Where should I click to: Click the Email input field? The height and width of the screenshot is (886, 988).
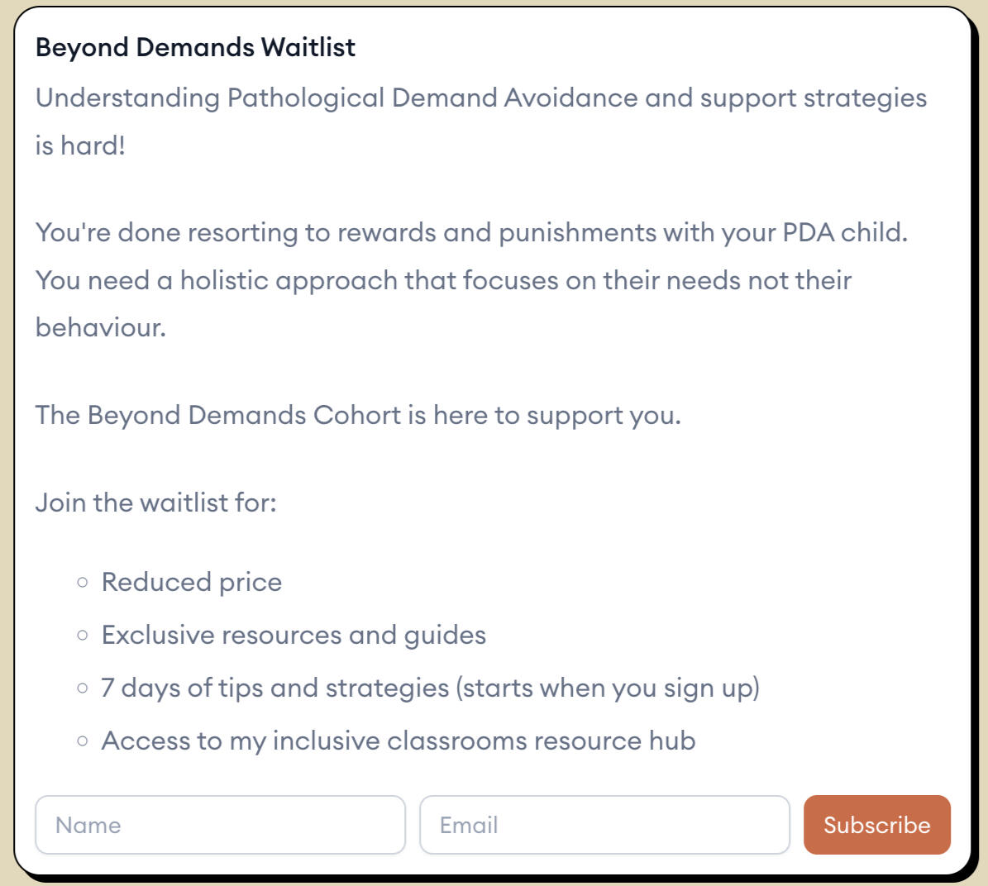[x=604, y=825]
